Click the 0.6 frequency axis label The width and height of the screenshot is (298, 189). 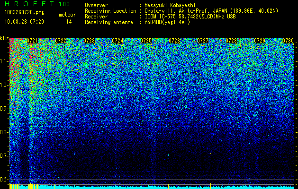tap(4, 180)
